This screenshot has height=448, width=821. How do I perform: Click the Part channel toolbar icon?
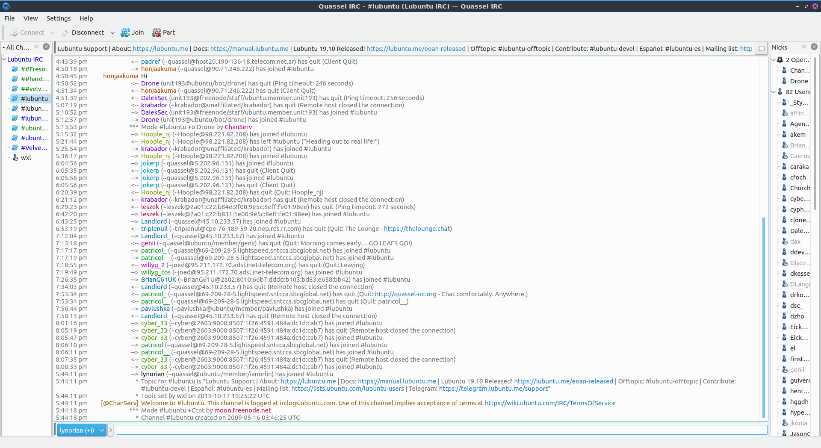pos(157,32)
